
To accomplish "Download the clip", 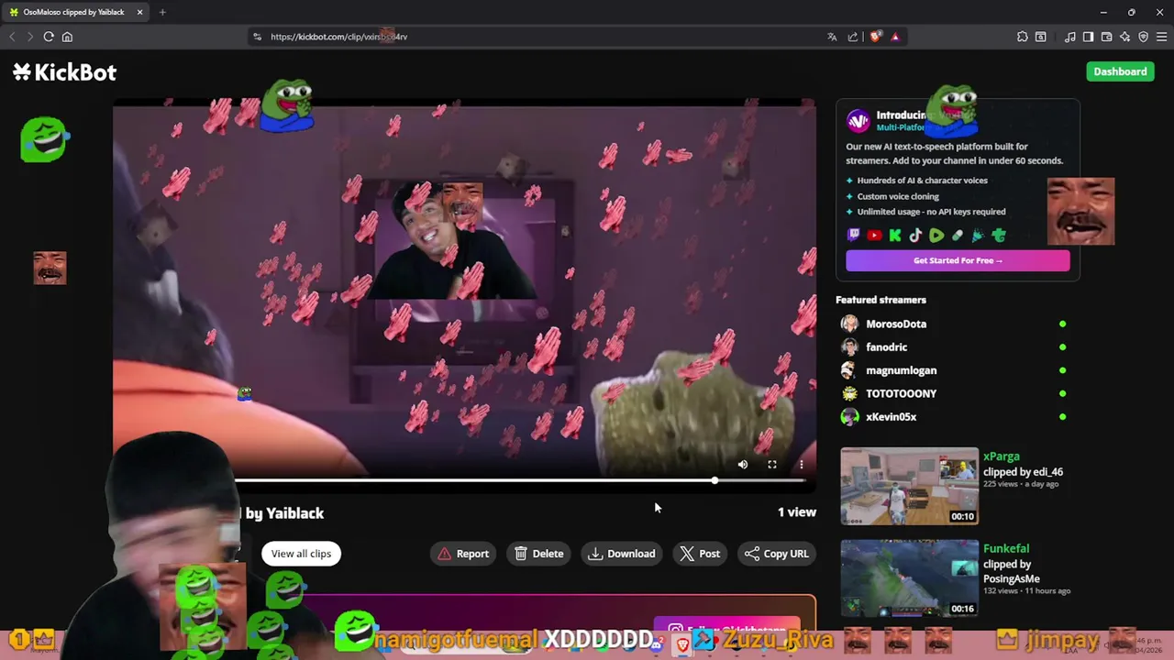I will 622,554.
